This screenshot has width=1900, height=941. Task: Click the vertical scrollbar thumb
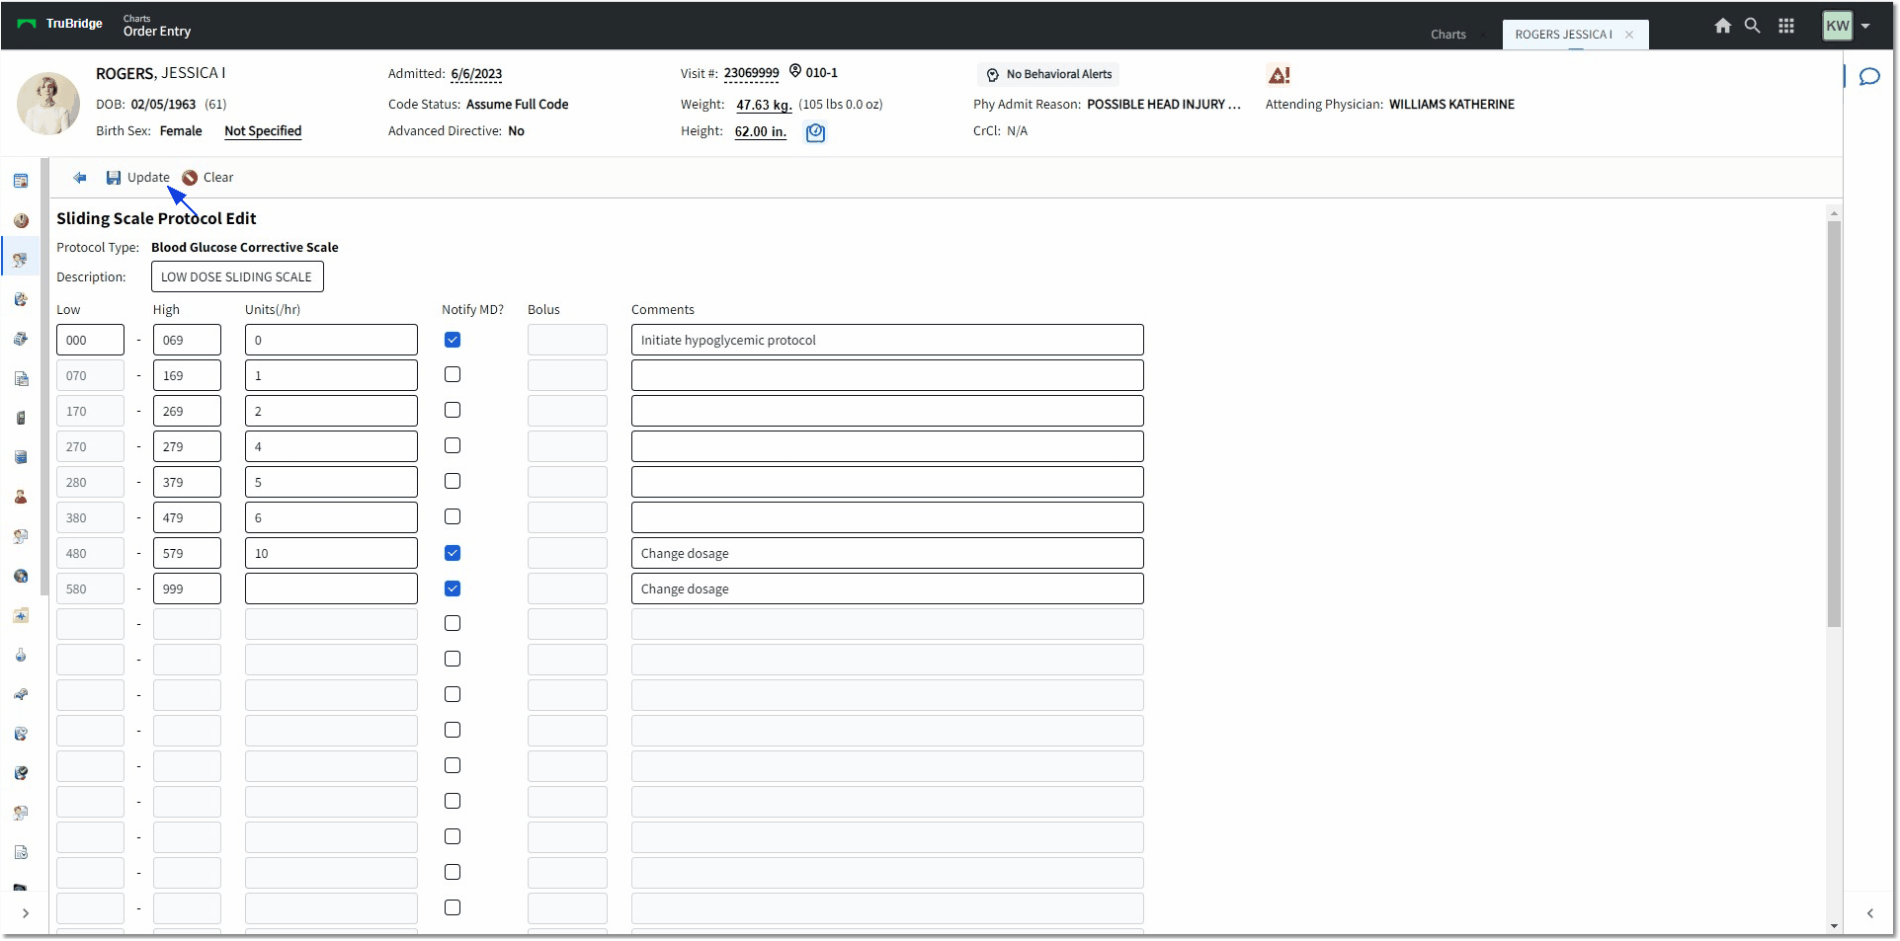1834,425
